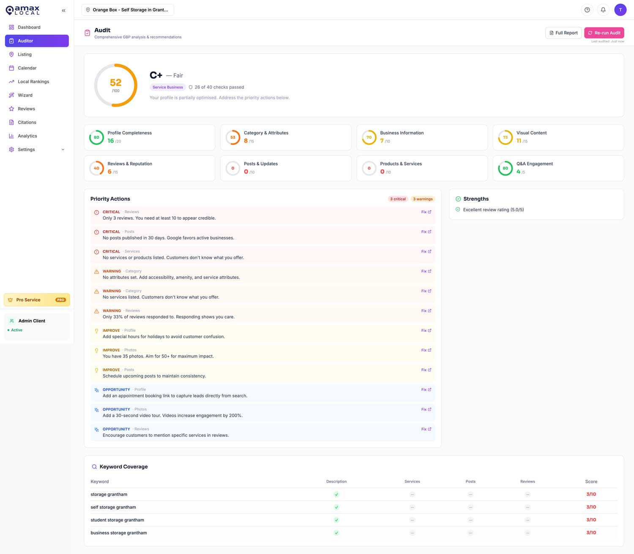The height and width of the screenshot is (554, 634).
Task: Click the Local Rankings trend icon
Action: click(x=11, y=81)
